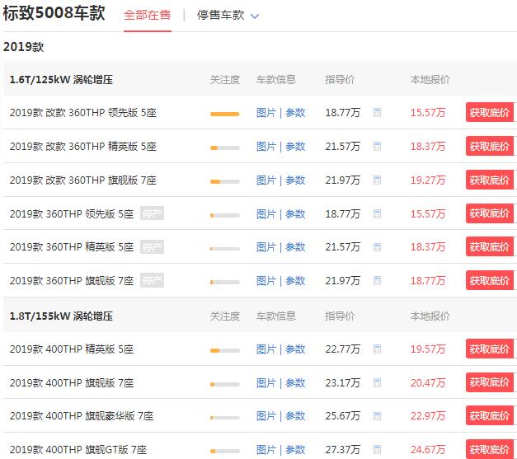
Task: View 图片 for 400THP 旗舰GT版 7座
Action: 266,450
